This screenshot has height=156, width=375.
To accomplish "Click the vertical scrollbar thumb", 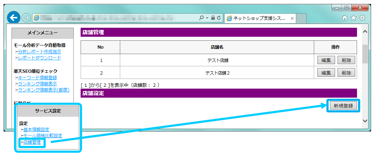I will pos(365,54).
